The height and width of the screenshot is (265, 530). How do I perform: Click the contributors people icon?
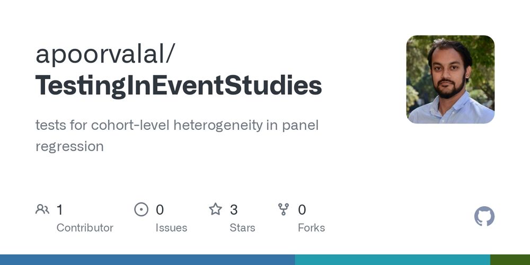click(x=42, y=209)
